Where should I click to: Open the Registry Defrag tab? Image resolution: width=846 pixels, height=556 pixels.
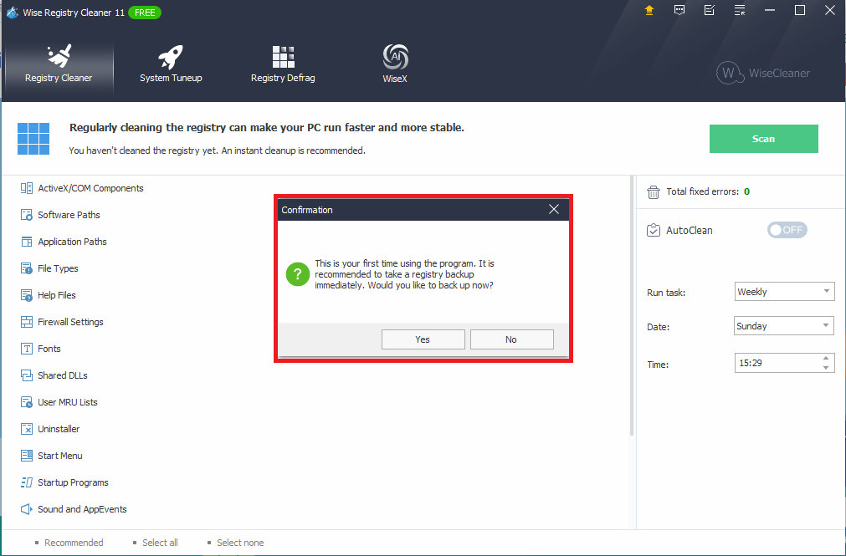coord(283,64)
